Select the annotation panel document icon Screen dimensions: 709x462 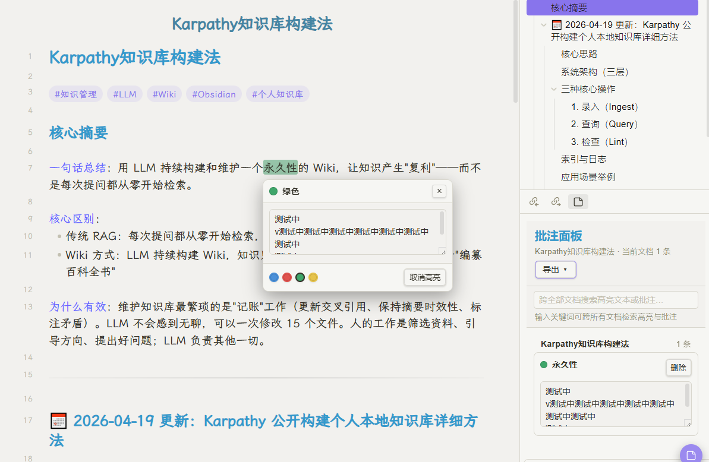pyautogui.click(x=578, y=201)
